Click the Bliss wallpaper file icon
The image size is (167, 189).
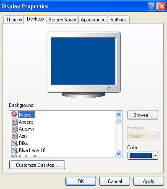tap(14, 143)
